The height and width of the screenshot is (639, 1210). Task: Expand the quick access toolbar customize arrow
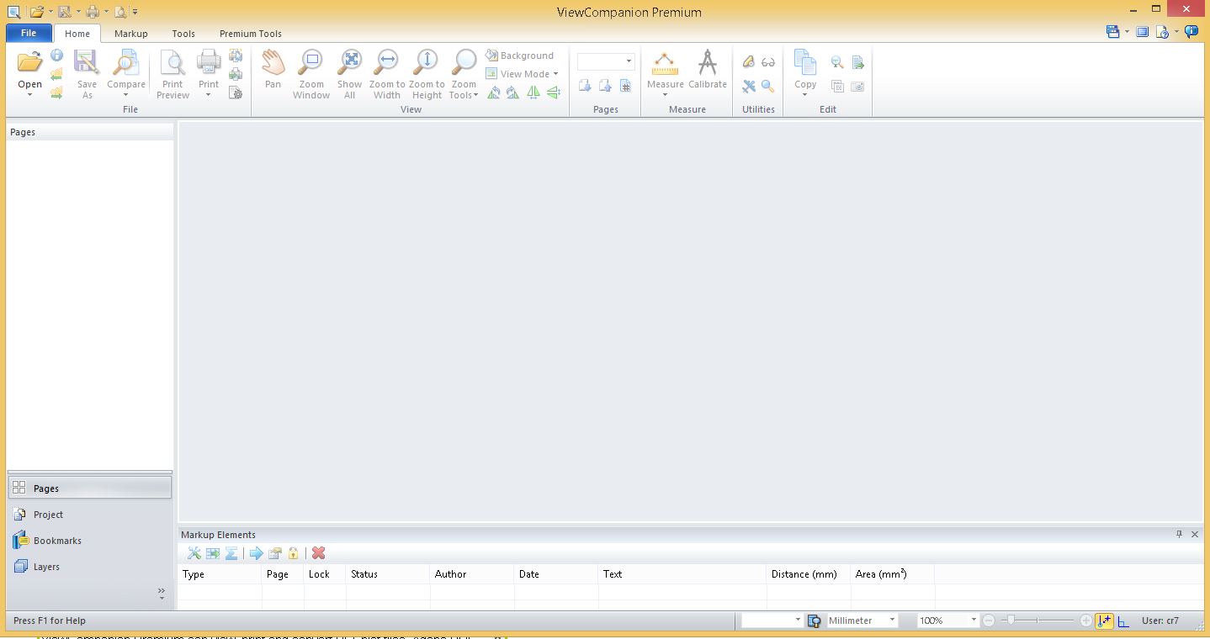135,12
